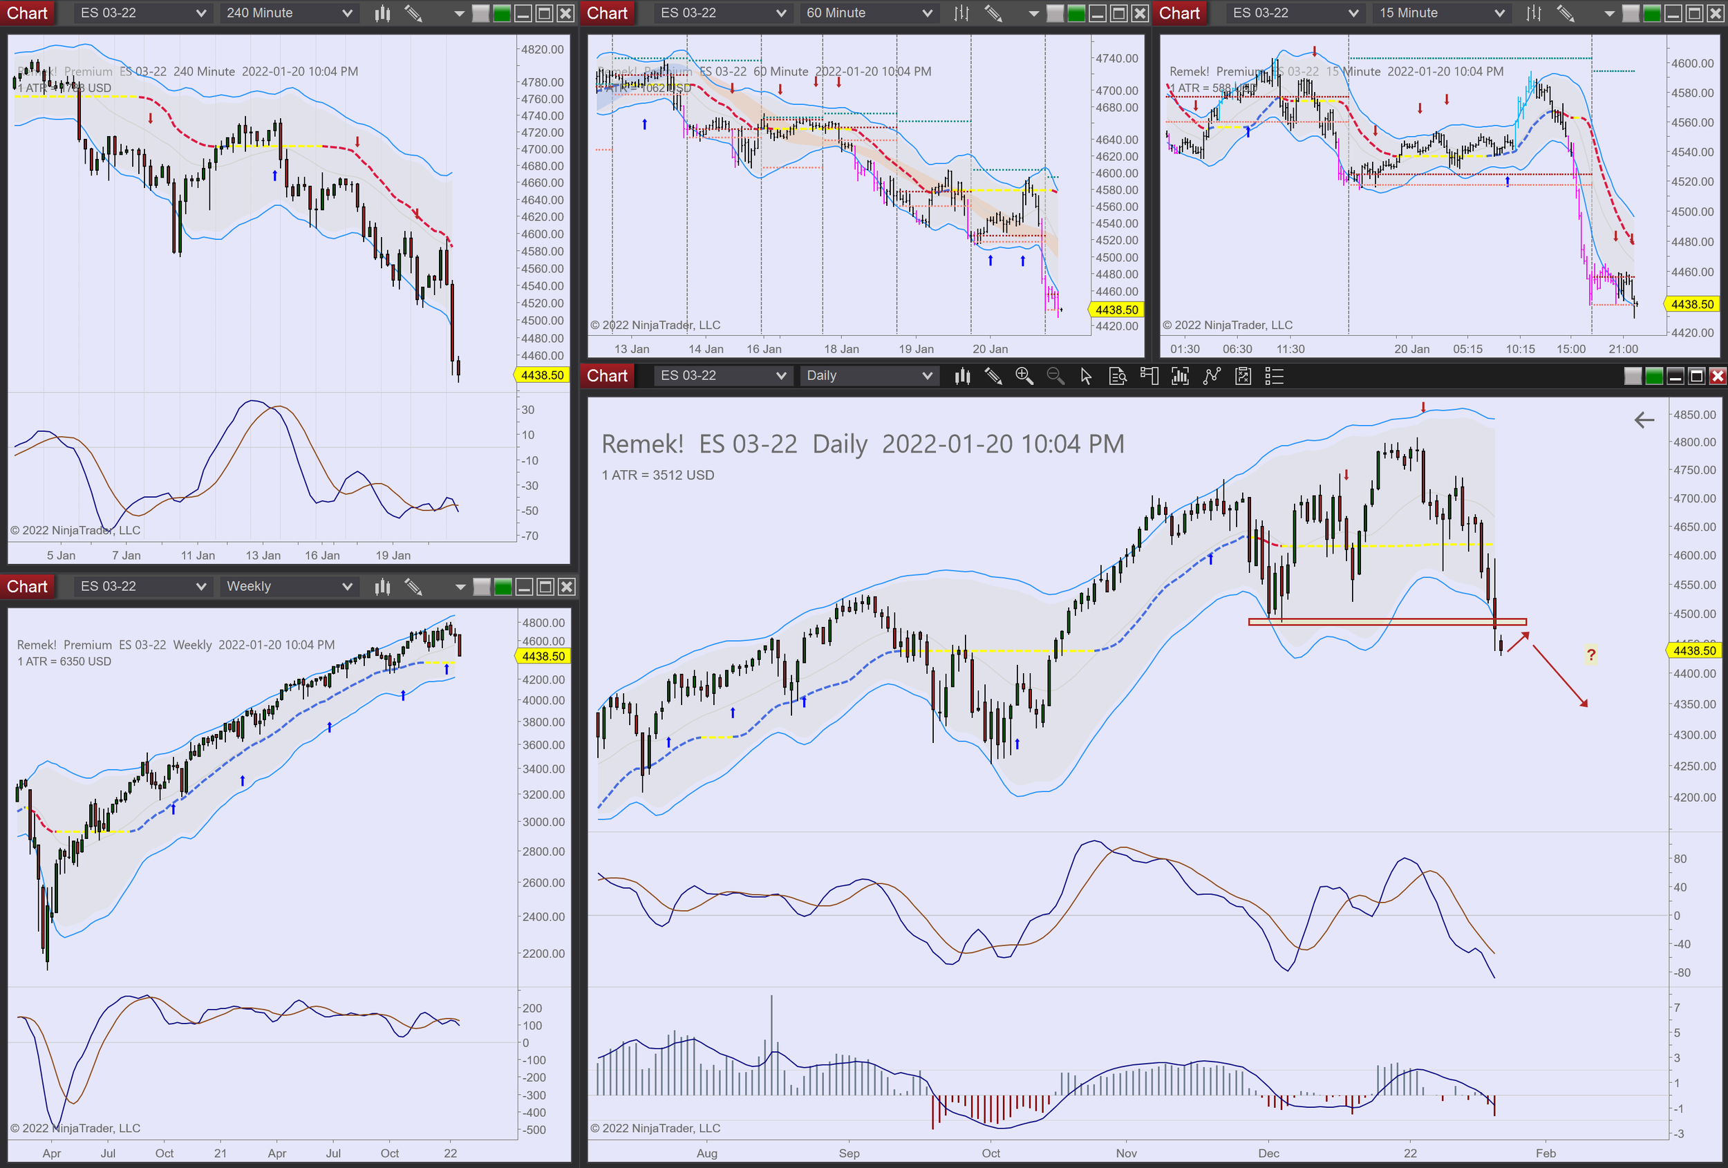The height and width of the screenshot is (1168, 1728).
Task: Open Strategies icon on Daily chart toolbar
Action: tap(1243, 376)
